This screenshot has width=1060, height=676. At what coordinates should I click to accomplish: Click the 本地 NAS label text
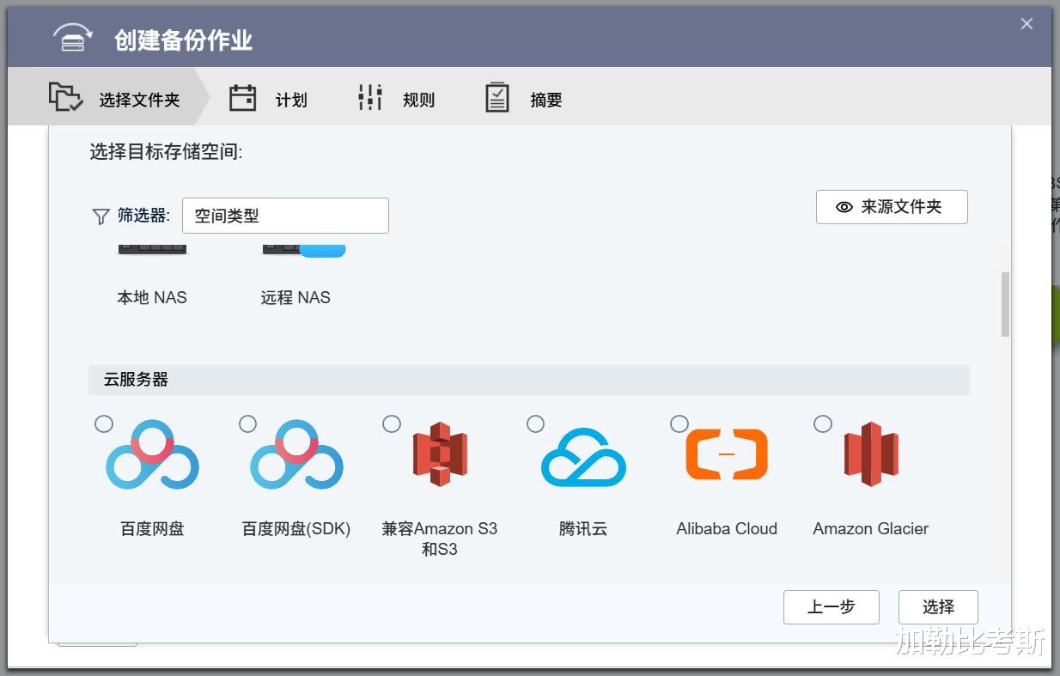(152, 298)
